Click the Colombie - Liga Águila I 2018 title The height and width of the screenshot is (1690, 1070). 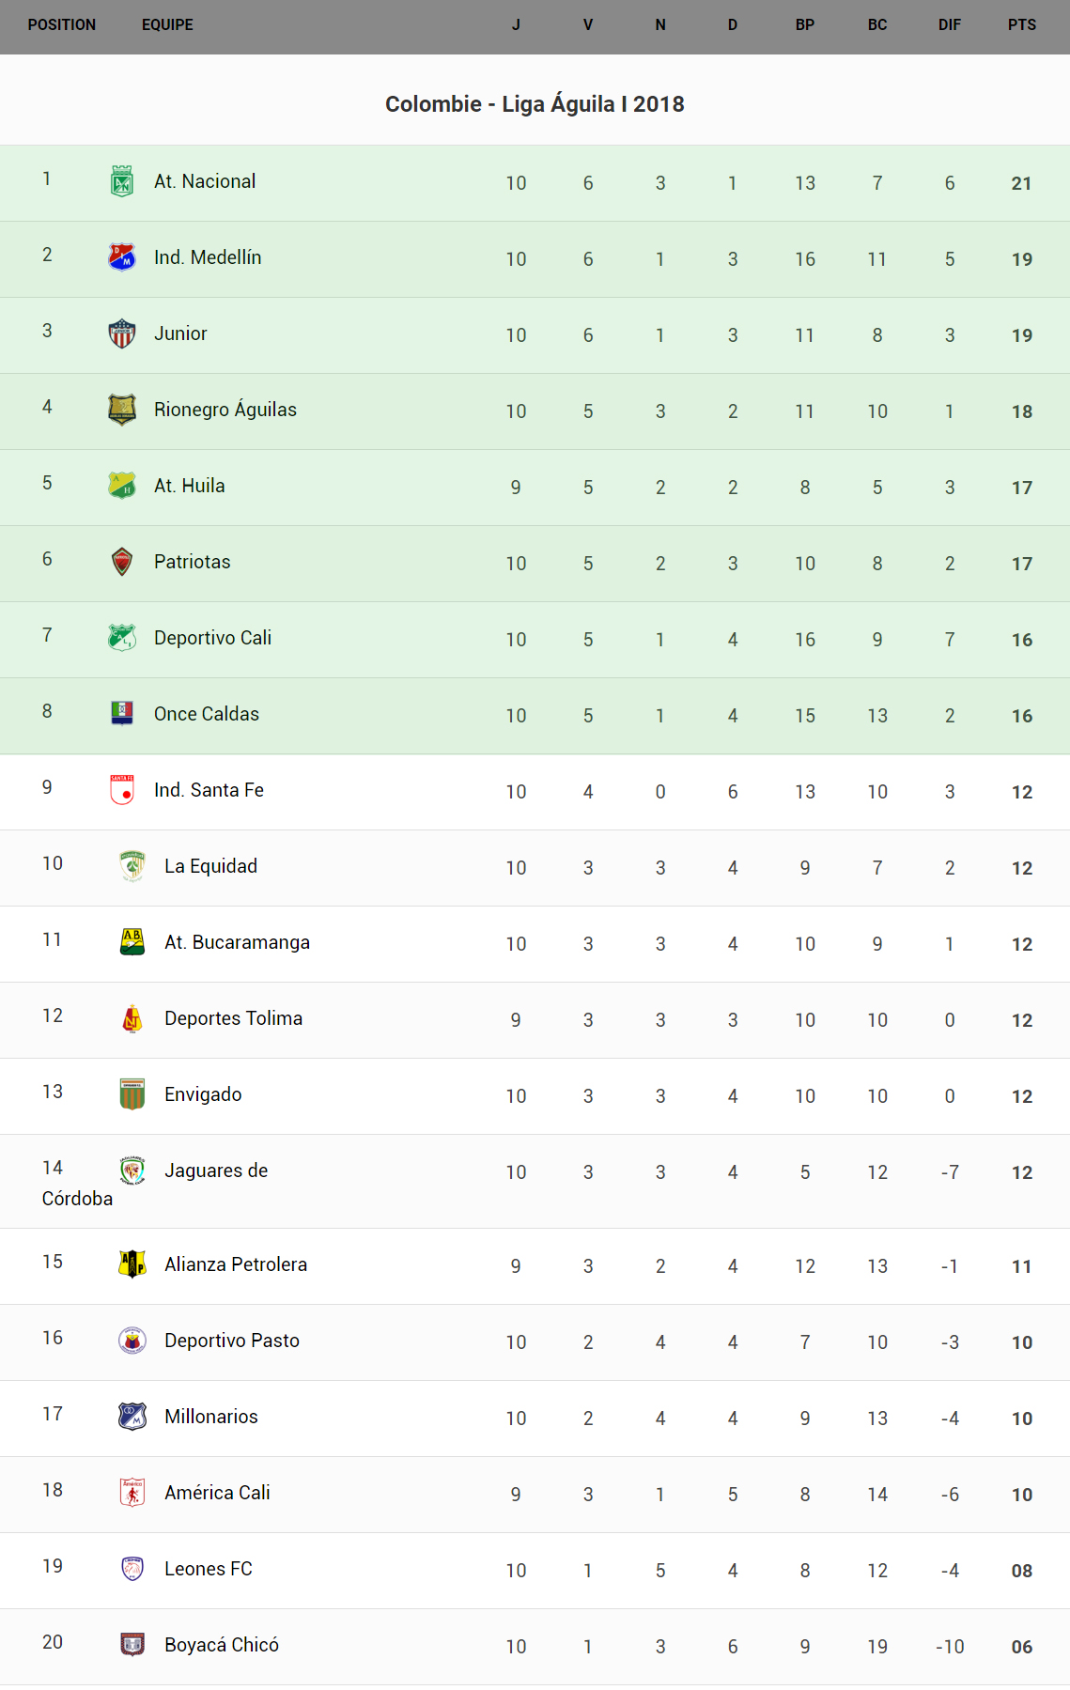(x=535, y=104)
